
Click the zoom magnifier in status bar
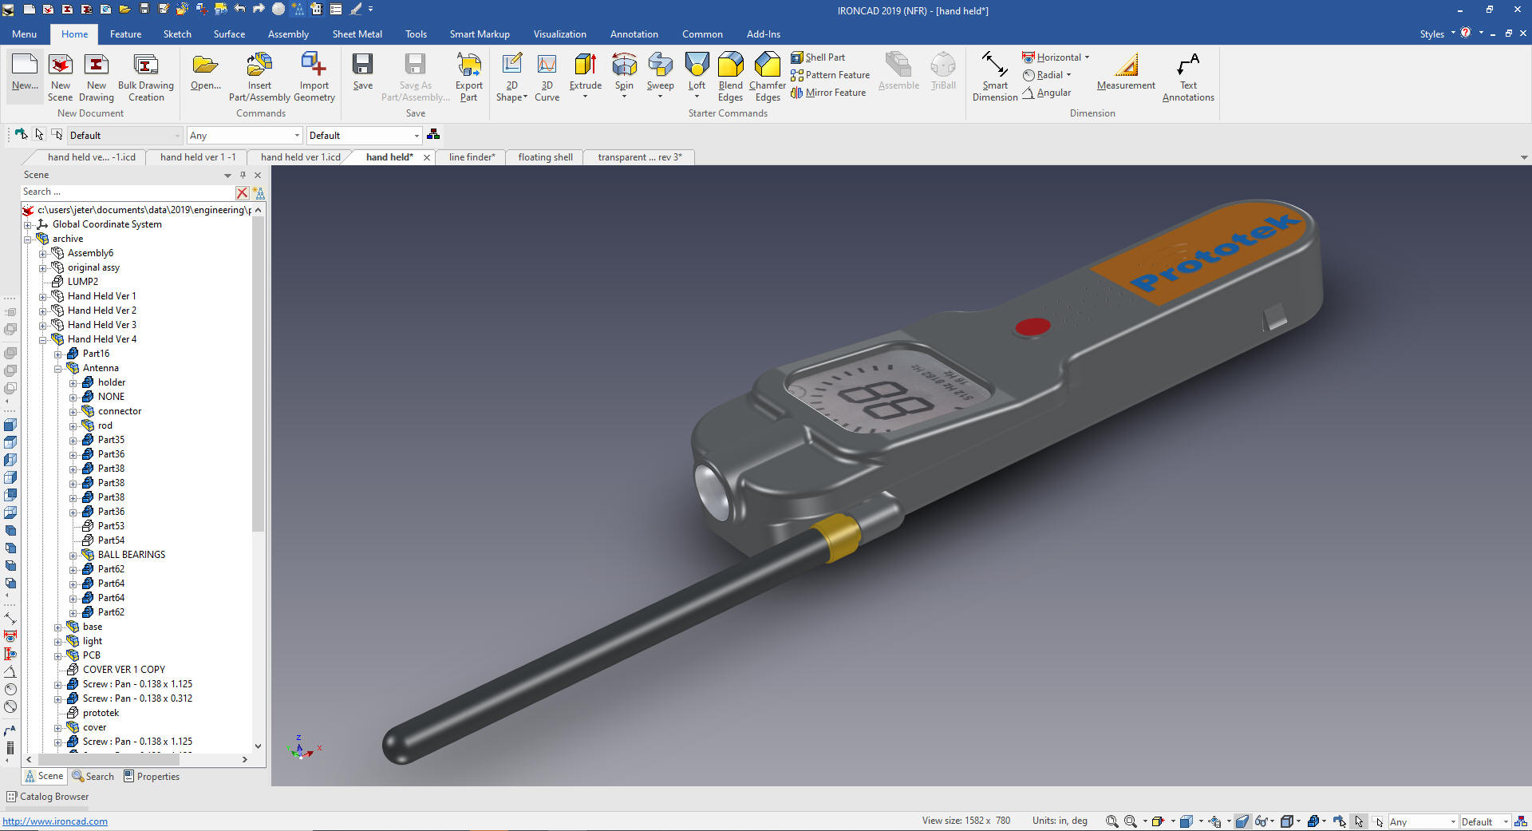(1111, 821)
